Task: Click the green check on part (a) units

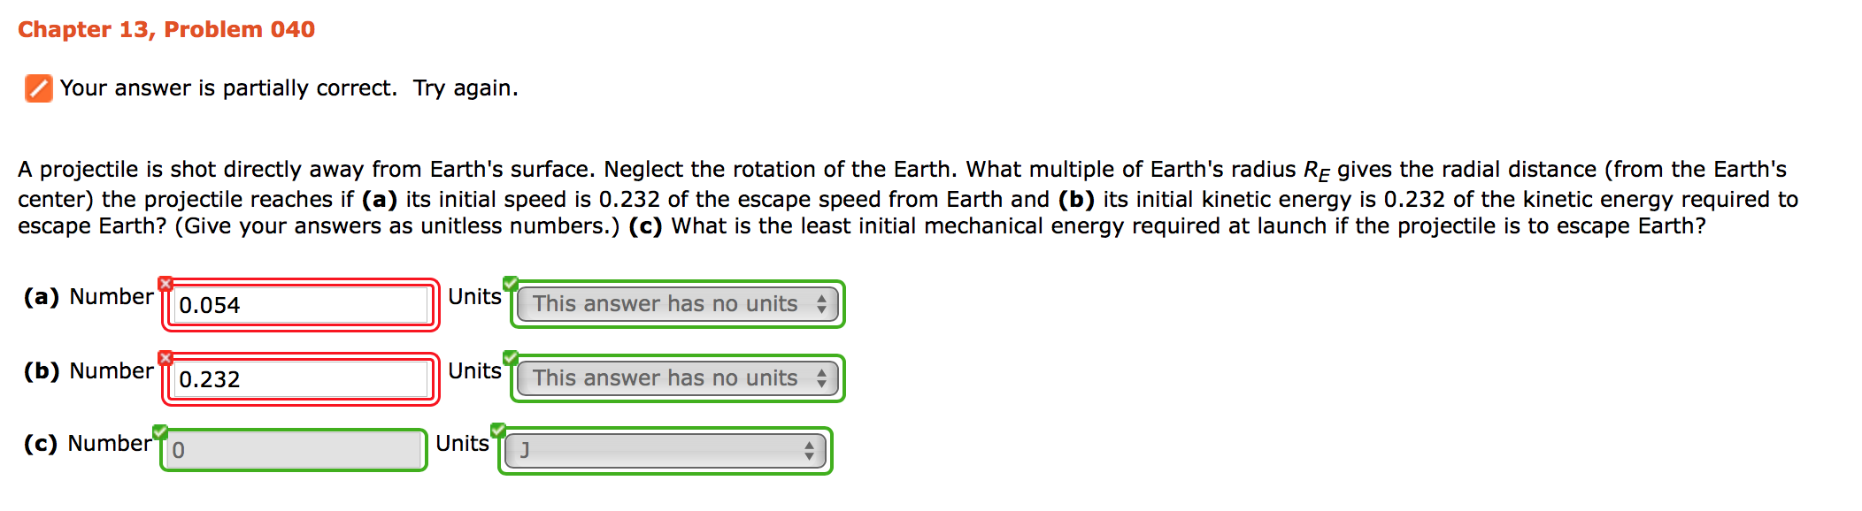Action: [x=511, y=283]
